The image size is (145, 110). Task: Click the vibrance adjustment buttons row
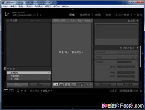[126, 76]
